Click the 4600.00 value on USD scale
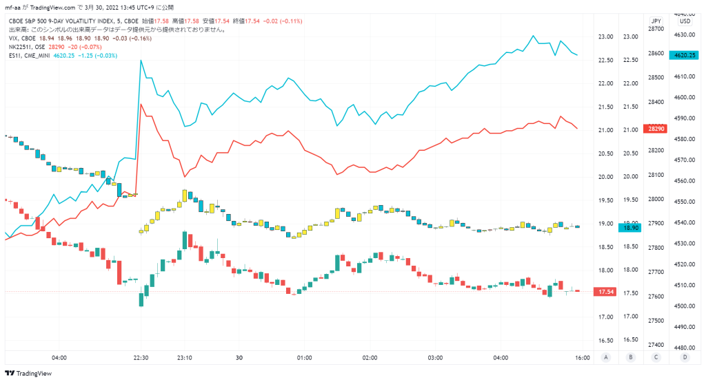The height and width of the screenshot is (382, 706). [x=685, y=97]
